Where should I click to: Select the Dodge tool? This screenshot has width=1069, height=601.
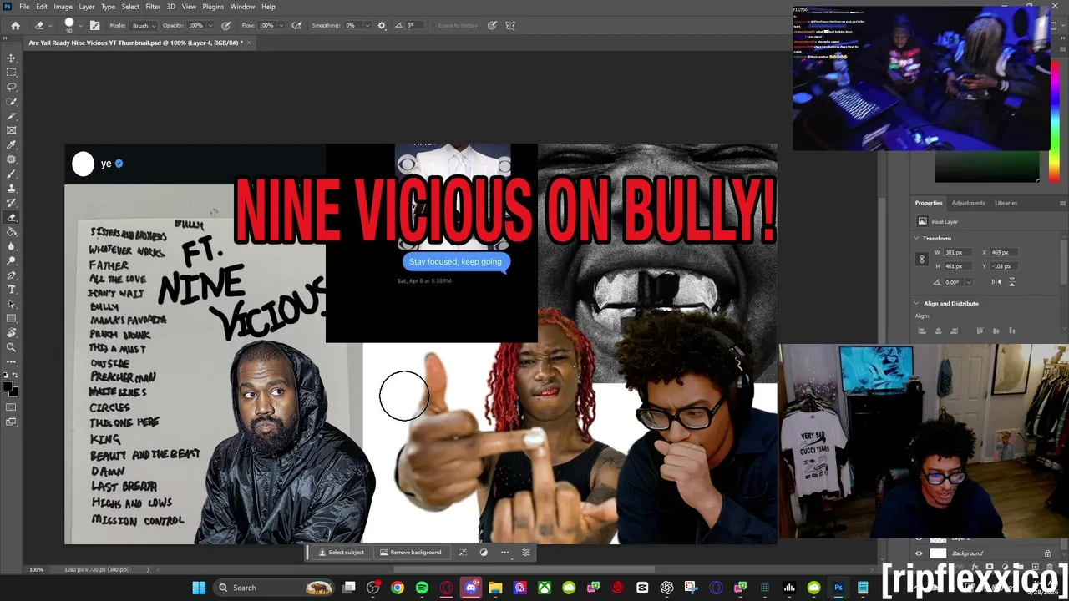coord(12,260)
